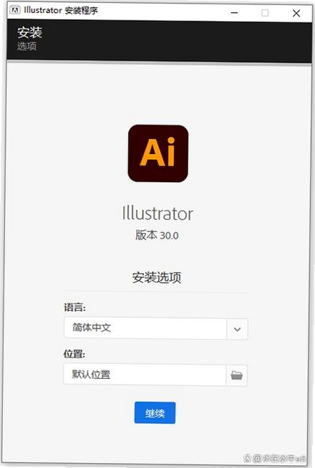Minimize the installer window
The height and width of the screenshot is (468, 315).
235,13
